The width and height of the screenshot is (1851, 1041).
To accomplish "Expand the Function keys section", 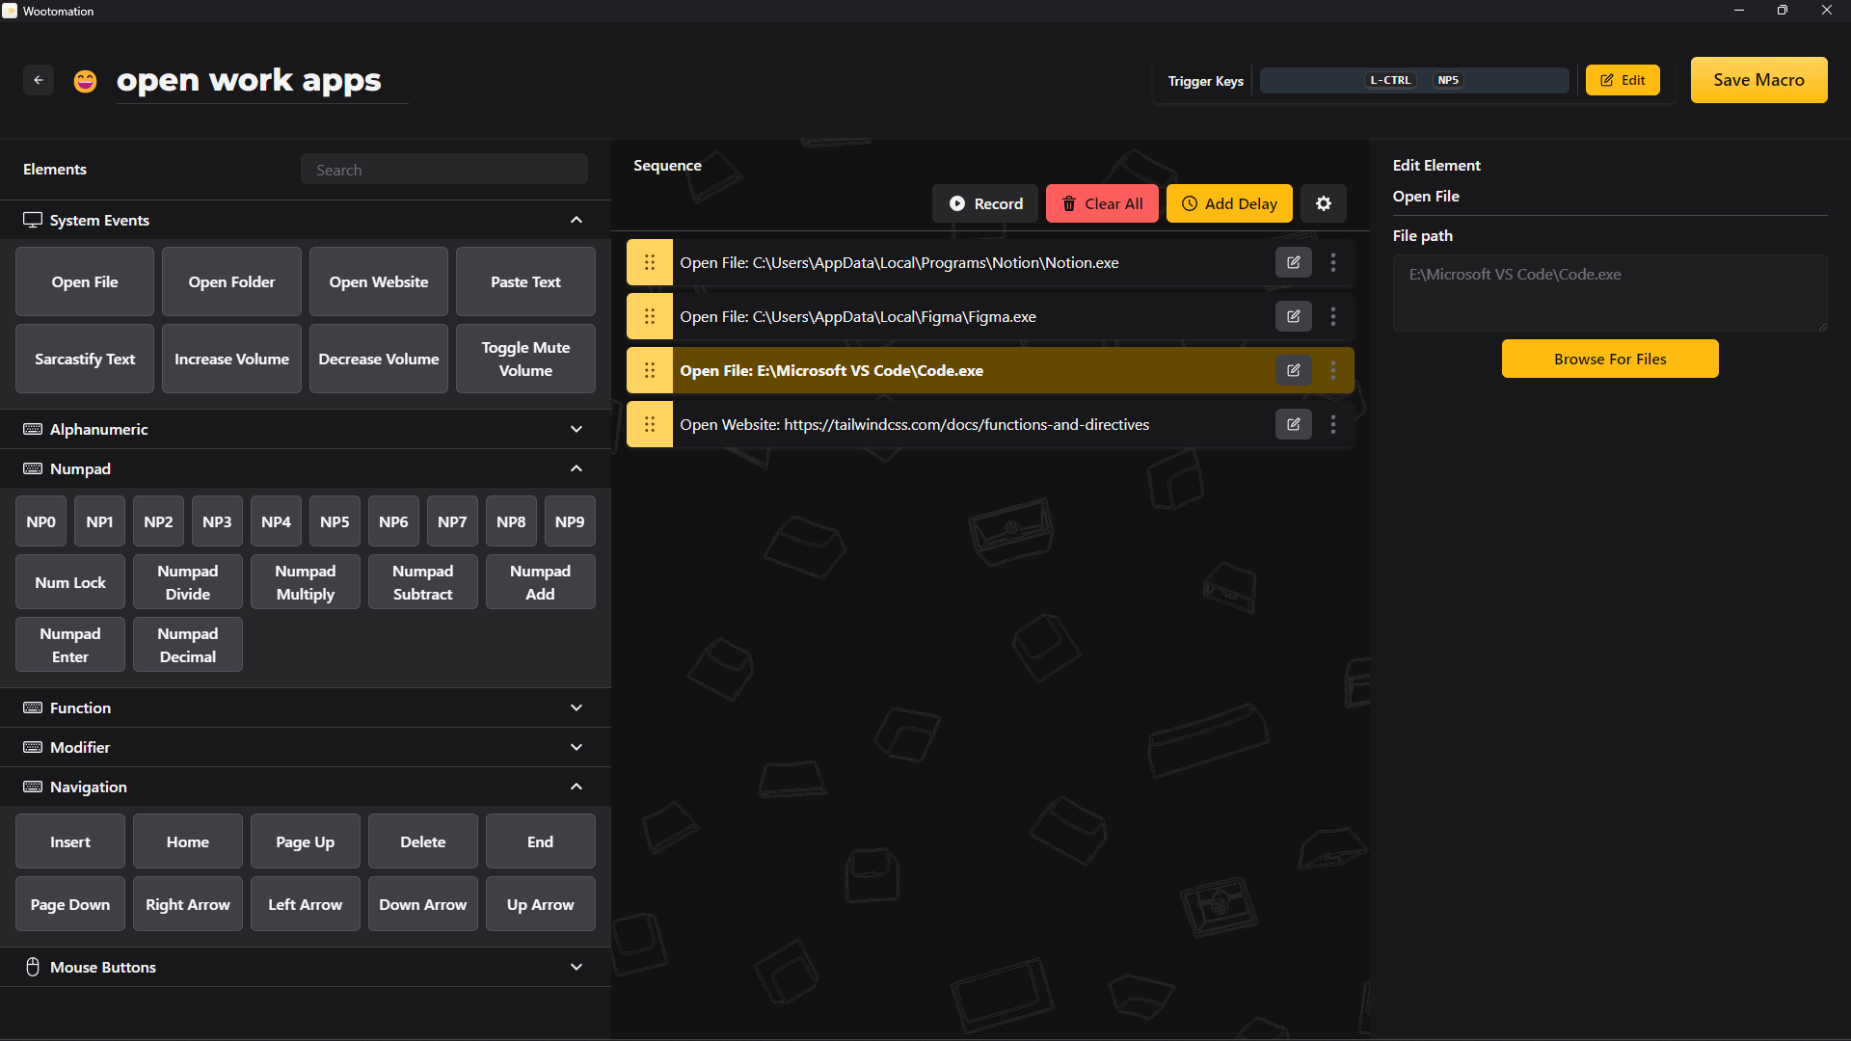I will (x=577, y=707).
